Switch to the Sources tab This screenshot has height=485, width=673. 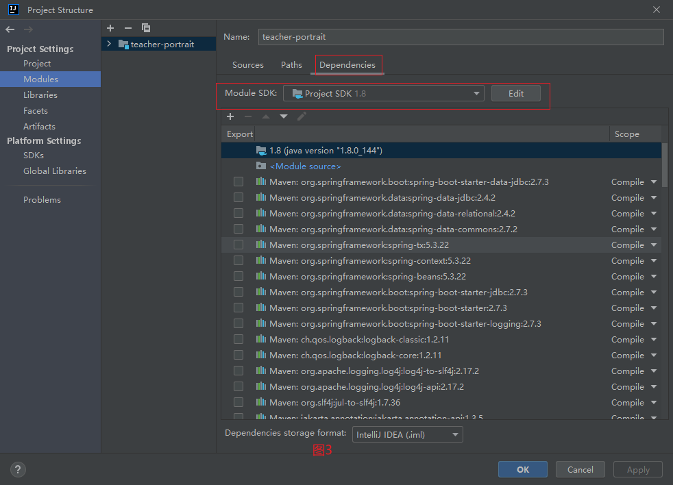pyautogui.click(x=248, y=65)
